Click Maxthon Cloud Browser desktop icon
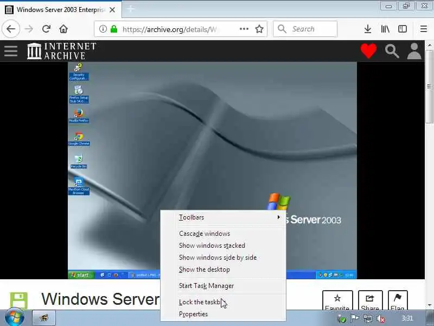Screen dimensions: 434x326 pos(79,186)
